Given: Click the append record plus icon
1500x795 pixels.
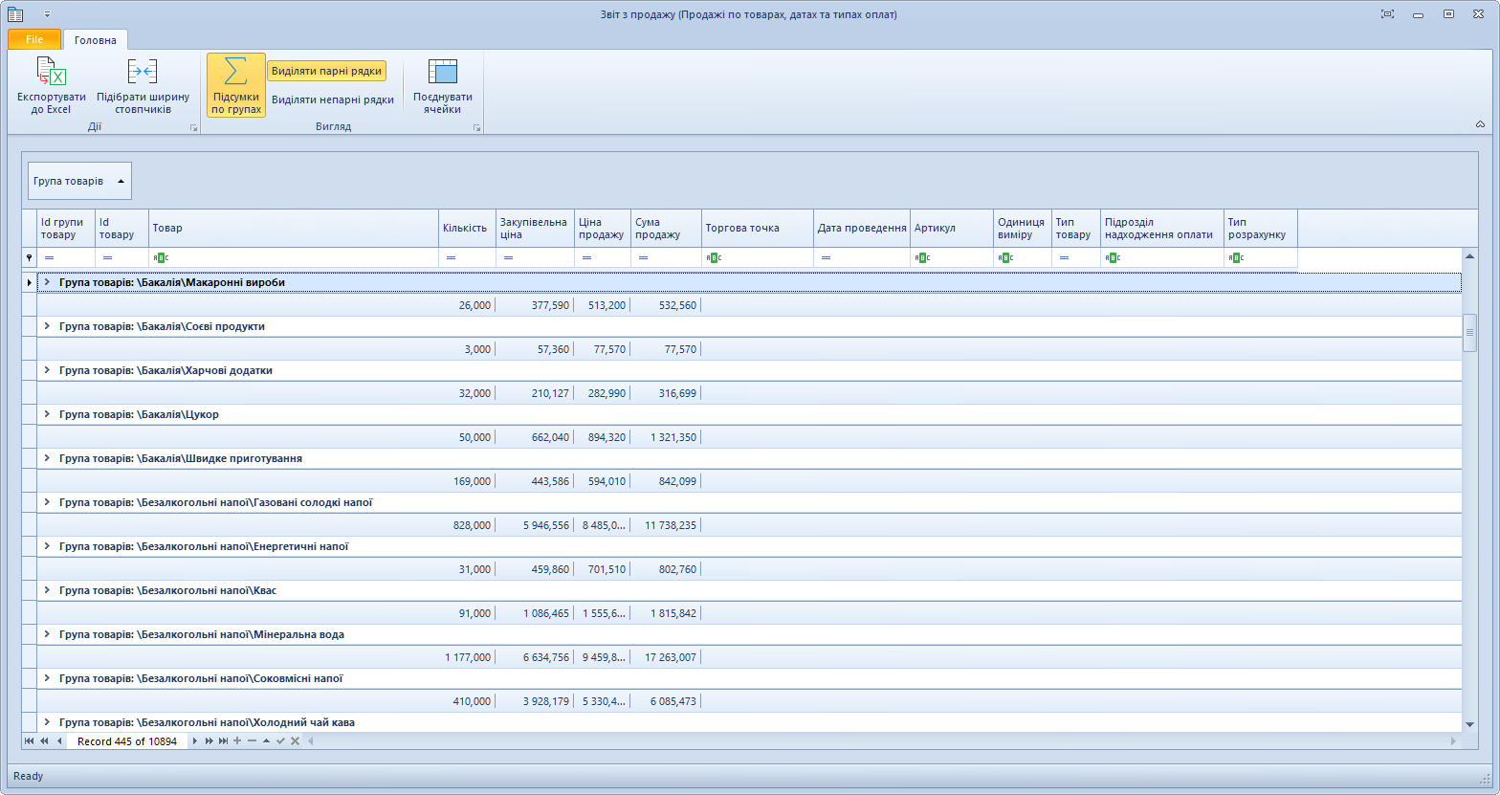Looking at the screenshot, I should (x=237, y=741).
